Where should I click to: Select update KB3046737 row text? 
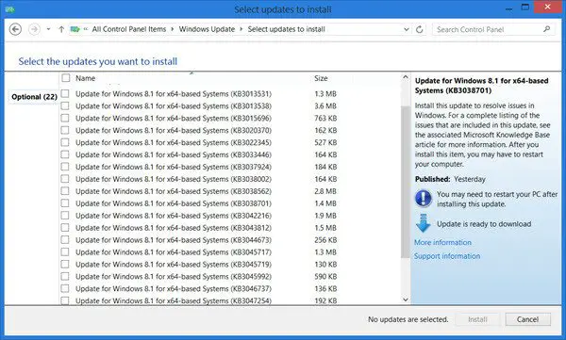[174, 288]
